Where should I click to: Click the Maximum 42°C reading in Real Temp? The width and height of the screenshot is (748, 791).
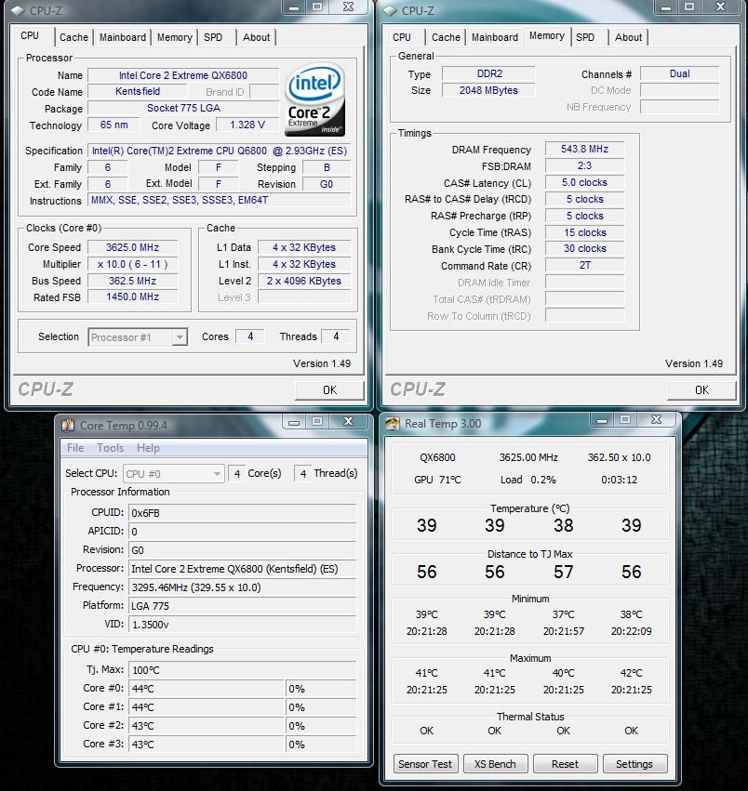tap(631, 674)
